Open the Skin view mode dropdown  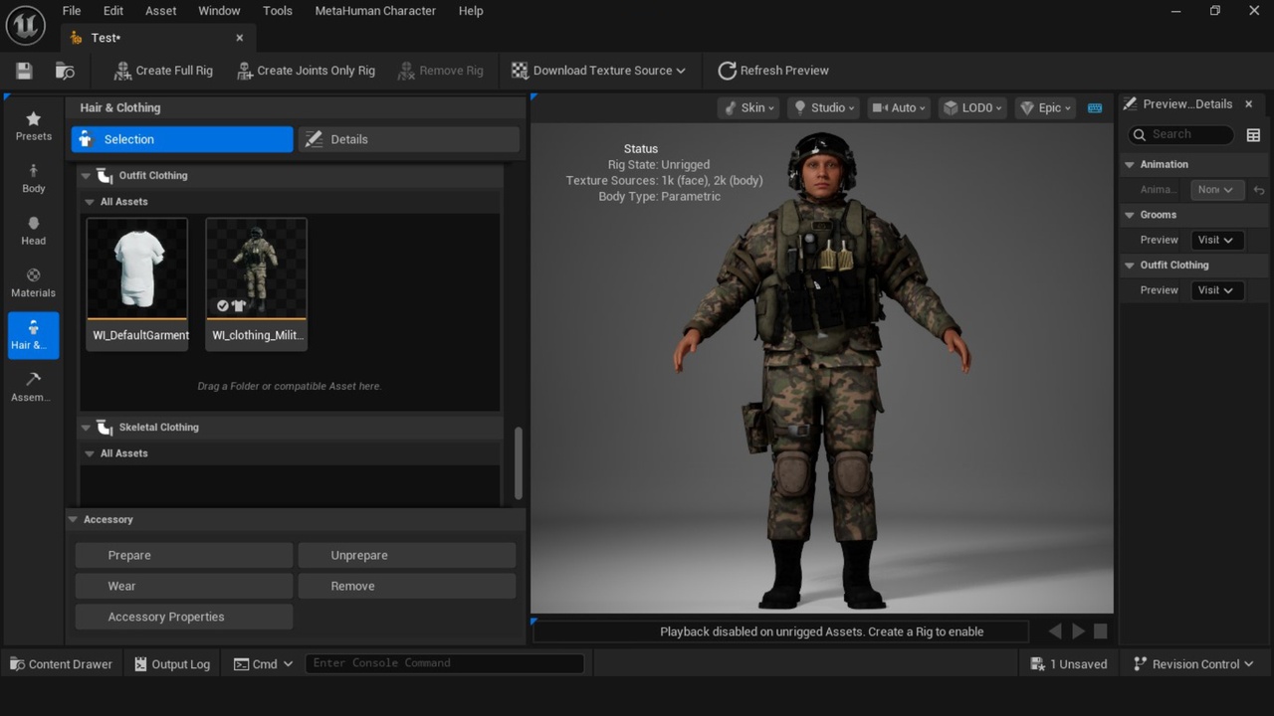tap(748, 107)
